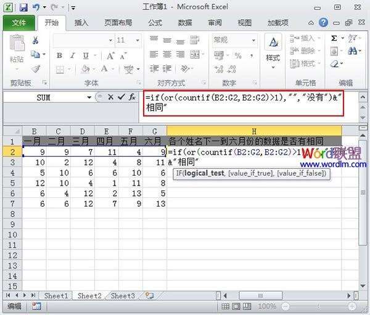This screenshot has width=370, height=315.
Task: Click the Decrease Font Size icon
Action: click(x=123, y=55)
